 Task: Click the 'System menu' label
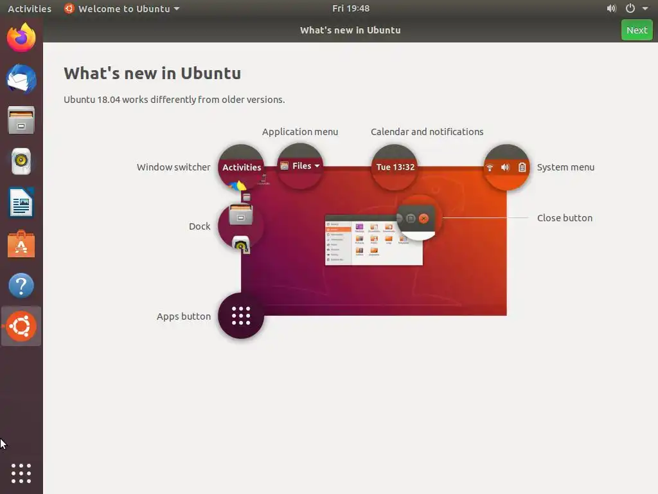point(565,167)
